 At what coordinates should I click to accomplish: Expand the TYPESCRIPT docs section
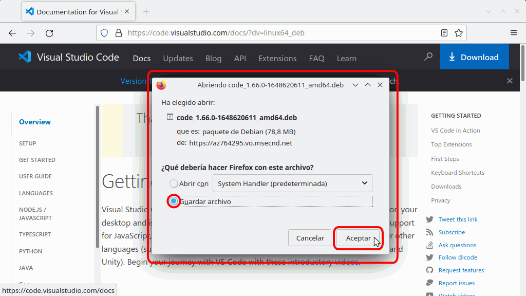pyautogui.click(x=35, y=234)
